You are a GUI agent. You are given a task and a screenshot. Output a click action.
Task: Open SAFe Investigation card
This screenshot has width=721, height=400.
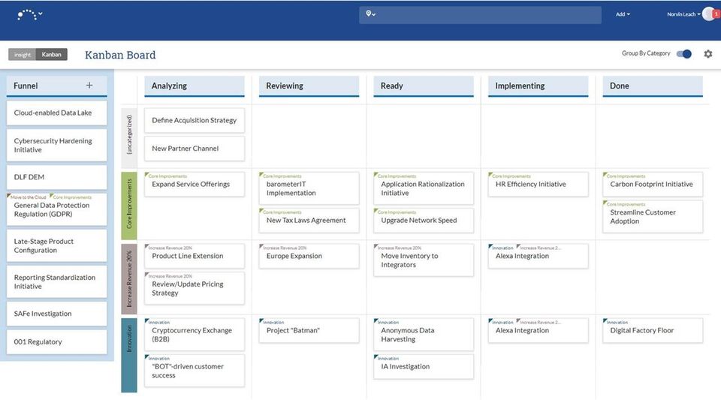tap(56, 314)
